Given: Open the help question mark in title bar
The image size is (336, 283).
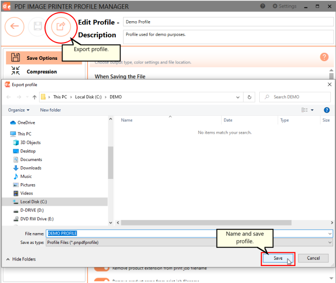Looking at the screenshot, I should point(263,6).
